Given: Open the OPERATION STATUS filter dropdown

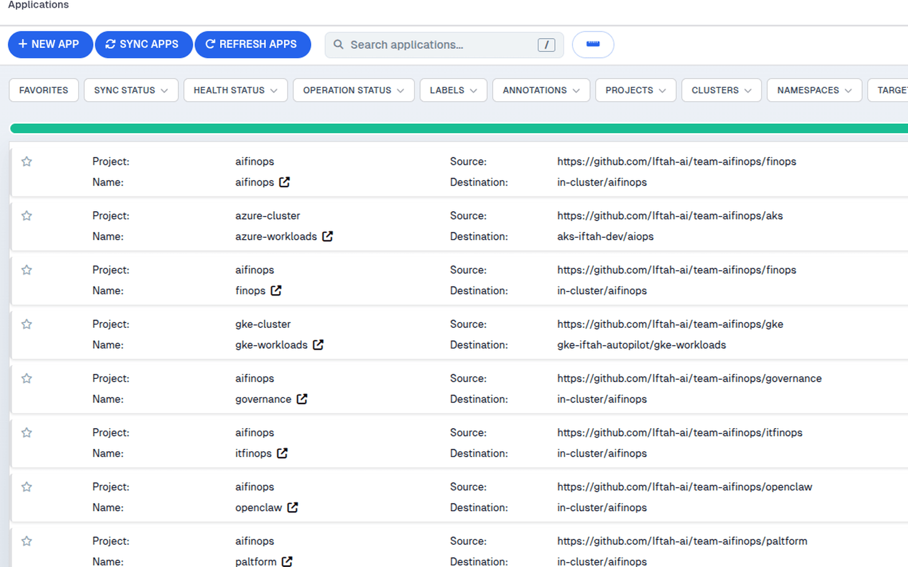Looking at the screenshot, I should coord(354,90).
